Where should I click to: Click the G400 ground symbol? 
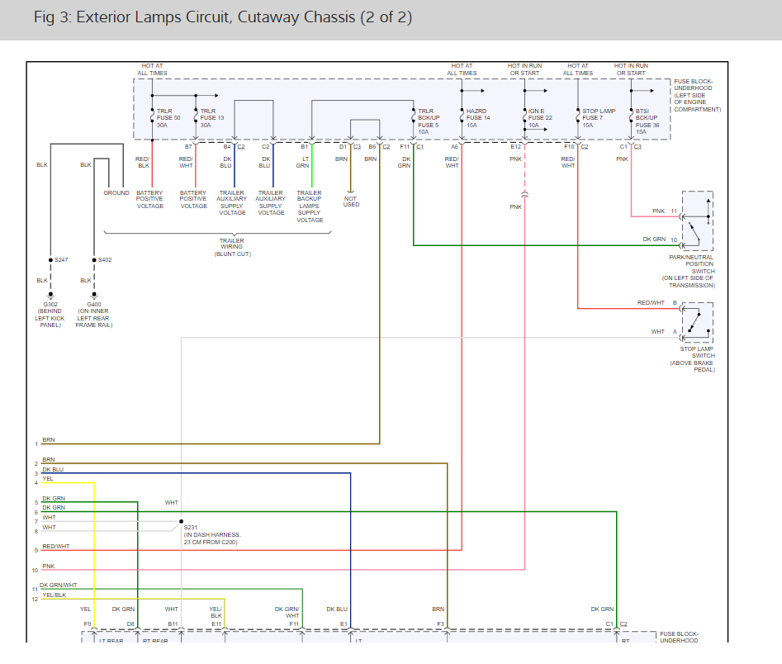[94, 296]
